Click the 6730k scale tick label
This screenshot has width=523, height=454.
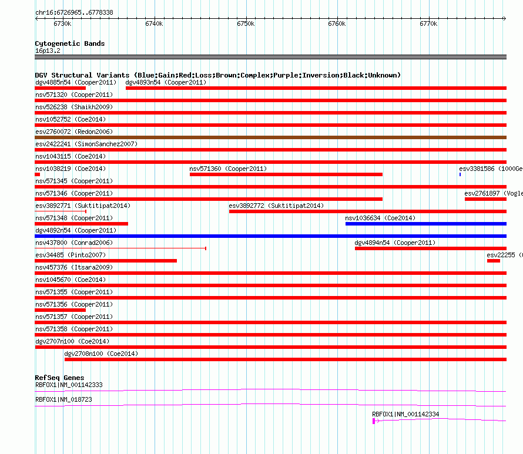point(62,23)
